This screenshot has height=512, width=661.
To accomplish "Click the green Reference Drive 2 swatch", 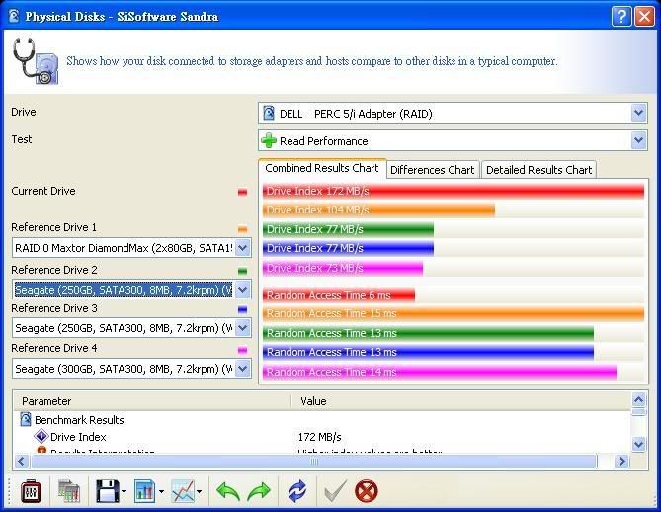I will 242,271.
